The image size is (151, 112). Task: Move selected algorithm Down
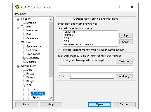point(126,42)
